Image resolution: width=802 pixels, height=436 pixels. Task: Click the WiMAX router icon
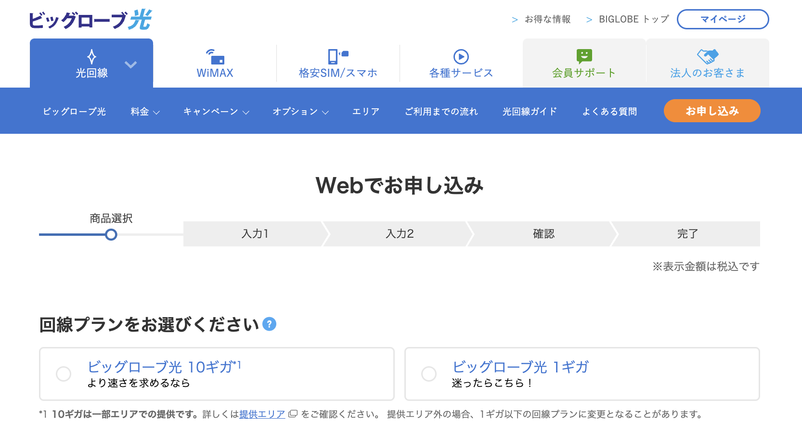click(x=215, y=56)
